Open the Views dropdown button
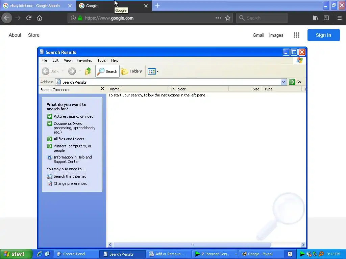Viewport: 346px width, 259px height. point(153,71)
